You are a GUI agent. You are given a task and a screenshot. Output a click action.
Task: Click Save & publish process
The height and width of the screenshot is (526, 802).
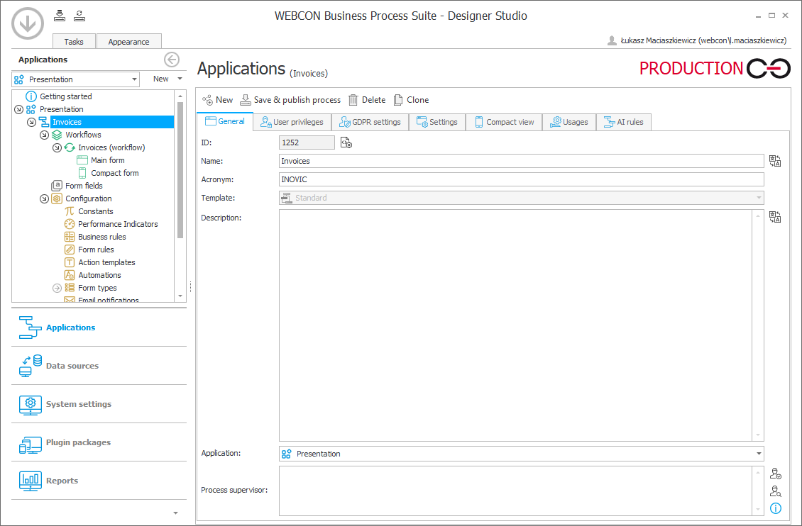point(290,100)
